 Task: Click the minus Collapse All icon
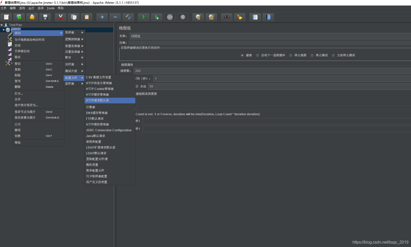point(115,17)
